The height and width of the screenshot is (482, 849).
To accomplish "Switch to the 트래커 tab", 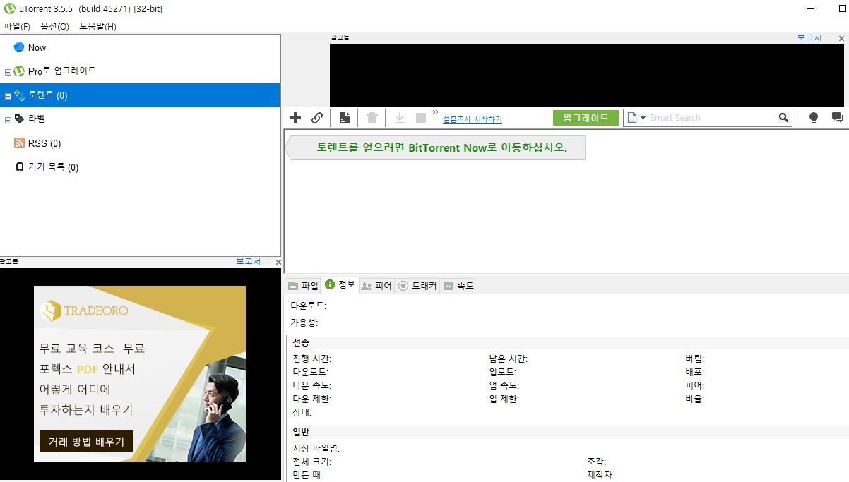I will point(417,286).
